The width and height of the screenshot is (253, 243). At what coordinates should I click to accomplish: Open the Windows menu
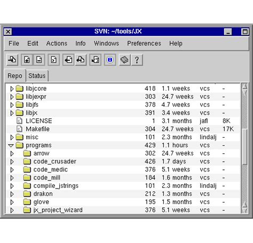[106, 43]
